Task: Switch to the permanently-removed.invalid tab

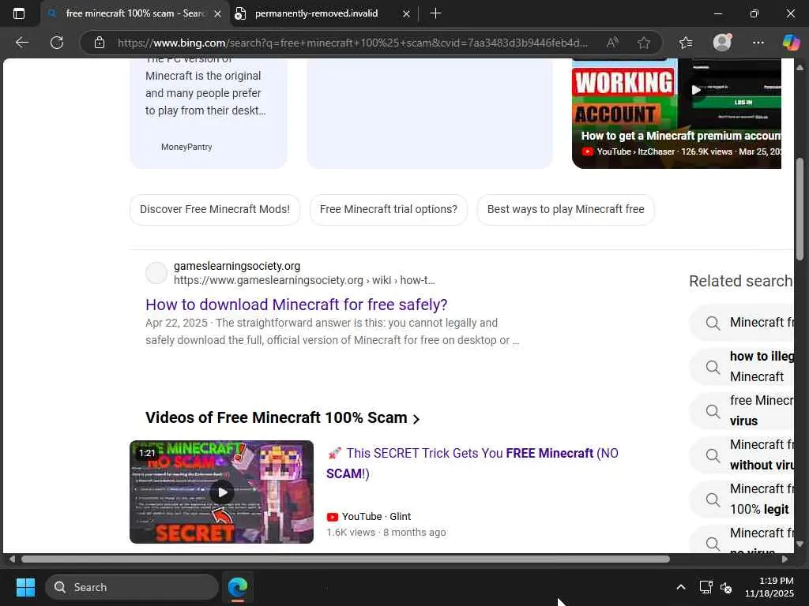Action: point(316,13)
